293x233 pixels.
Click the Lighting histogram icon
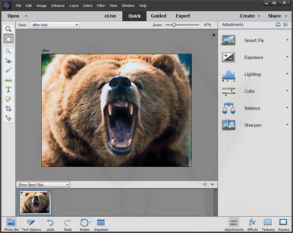(229, 75)
